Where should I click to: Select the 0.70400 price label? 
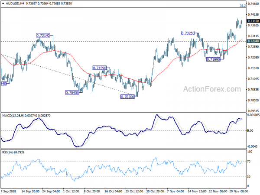(72, 93)
